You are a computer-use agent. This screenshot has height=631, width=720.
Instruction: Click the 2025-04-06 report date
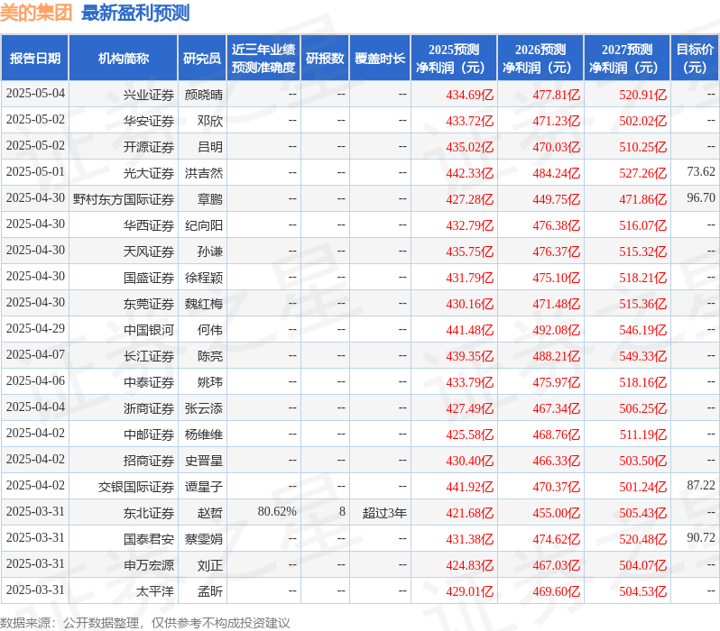35,381
